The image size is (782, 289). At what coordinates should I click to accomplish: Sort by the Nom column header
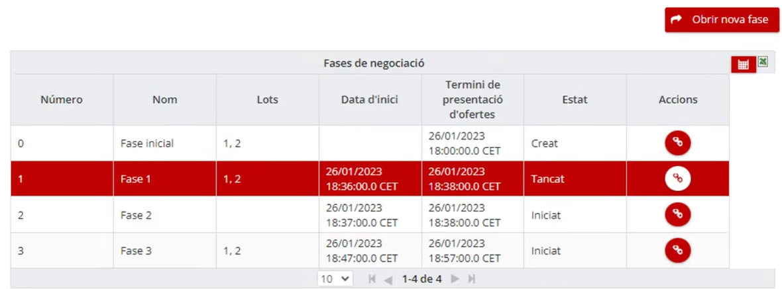click(x=164, y=99)
